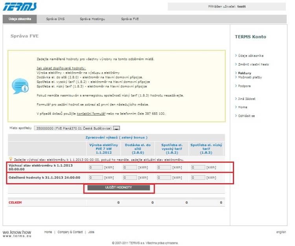Image resolution: width=295 pixels, height=246 pixels.
Task: Click the Faktury sidebar link
Action: (x=244, y=73)
